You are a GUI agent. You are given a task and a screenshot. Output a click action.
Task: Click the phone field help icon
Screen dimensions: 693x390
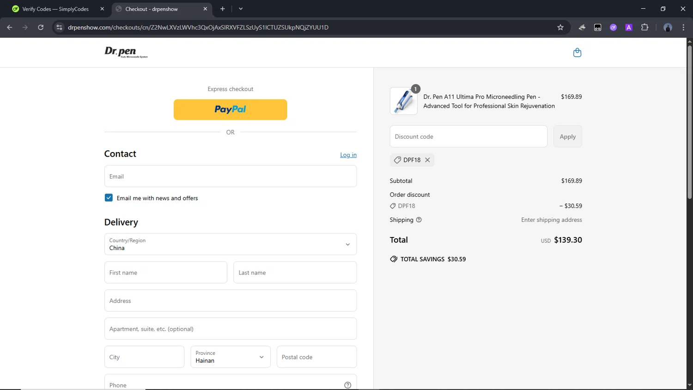click(348, 385)
